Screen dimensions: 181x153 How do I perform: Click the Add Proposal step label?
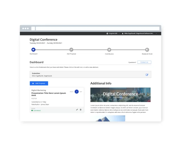(71, 54)
